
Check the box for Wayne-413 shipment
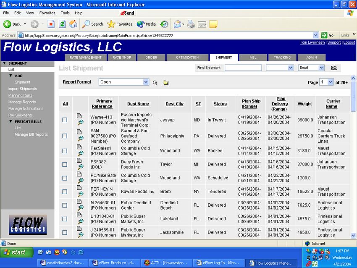[65, 120]
